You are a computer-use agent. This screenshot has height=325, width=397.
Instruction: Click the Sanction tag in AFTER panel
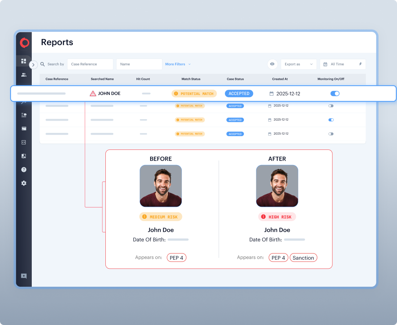click(x=303, y=257)
